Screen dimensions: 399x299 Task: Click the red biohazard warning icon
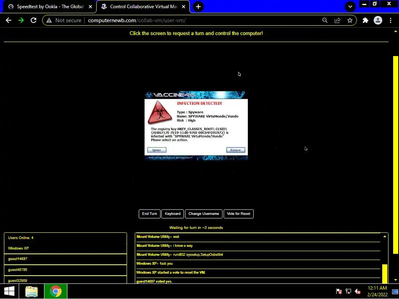[x=160, y=113]
